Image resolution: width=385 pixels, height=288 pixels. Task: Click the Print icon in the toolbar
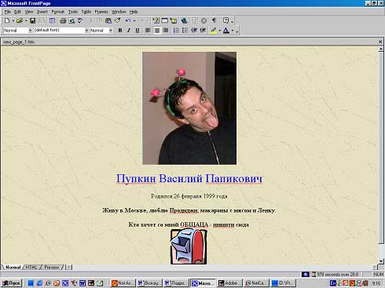pyautogui.click(x=63, y=20)
